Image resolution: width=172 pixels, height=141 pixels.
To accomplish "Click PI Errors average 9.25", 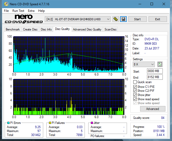I will pyautogui.click(x=38, y=127).
